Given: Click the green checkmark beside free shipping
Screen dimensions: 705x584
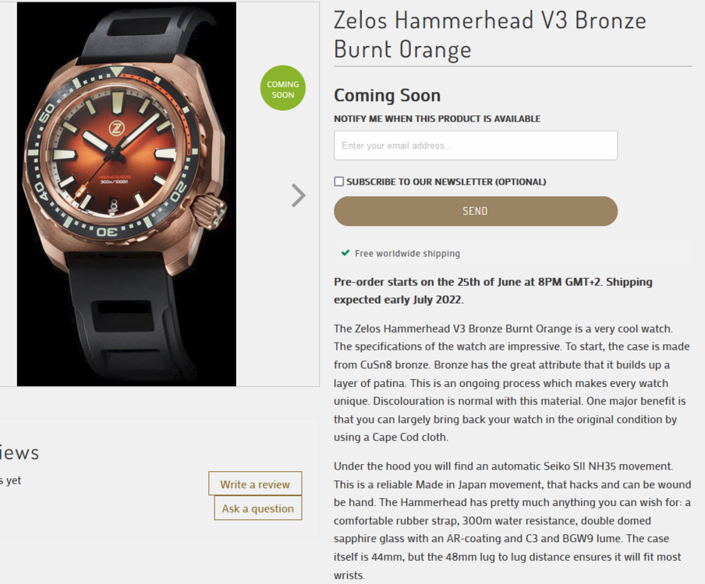Looking at the screenshot, I should [345, 253].
